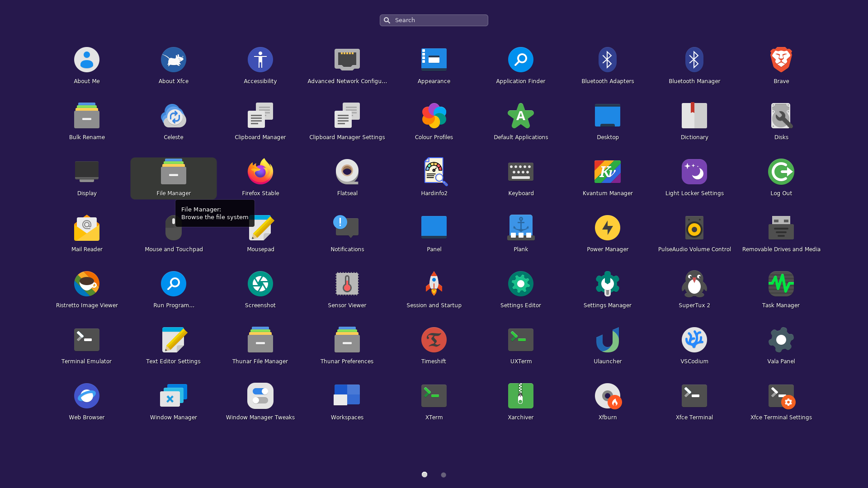868x488 pixels.
Task: Open Light Locker Settings
Action: 694,178
